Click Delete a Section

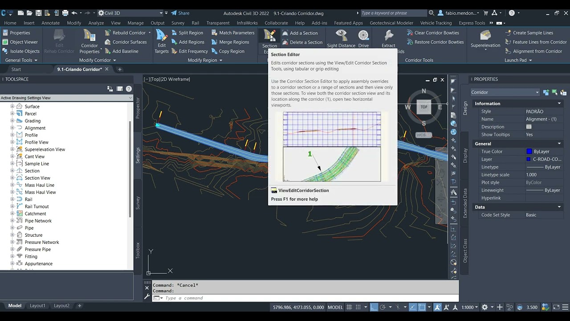click(x=302, y=42)
